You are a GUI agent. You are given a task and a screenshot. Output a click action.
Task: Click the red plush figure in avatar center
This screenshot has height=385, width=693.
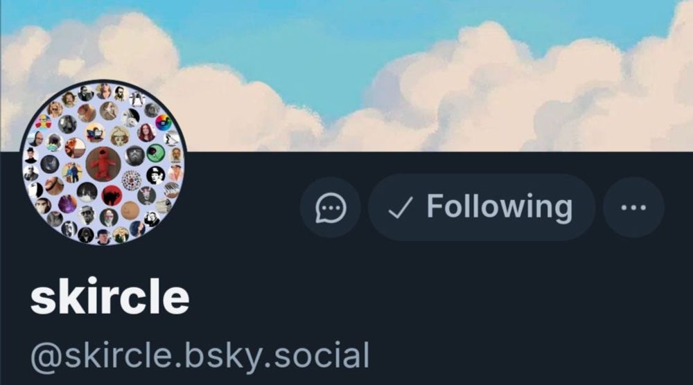pyautogui.click(x=103, y=164)
